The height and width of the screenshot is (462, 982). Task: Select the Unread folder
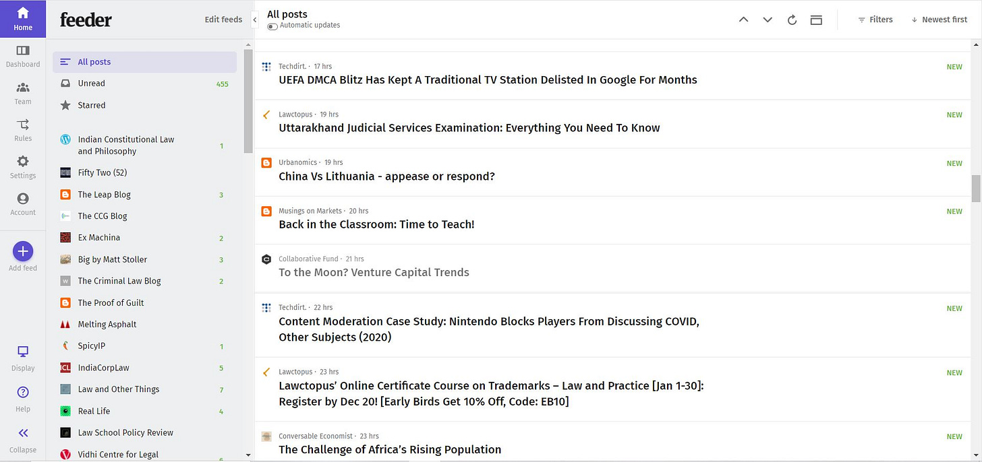coord(145,84)
